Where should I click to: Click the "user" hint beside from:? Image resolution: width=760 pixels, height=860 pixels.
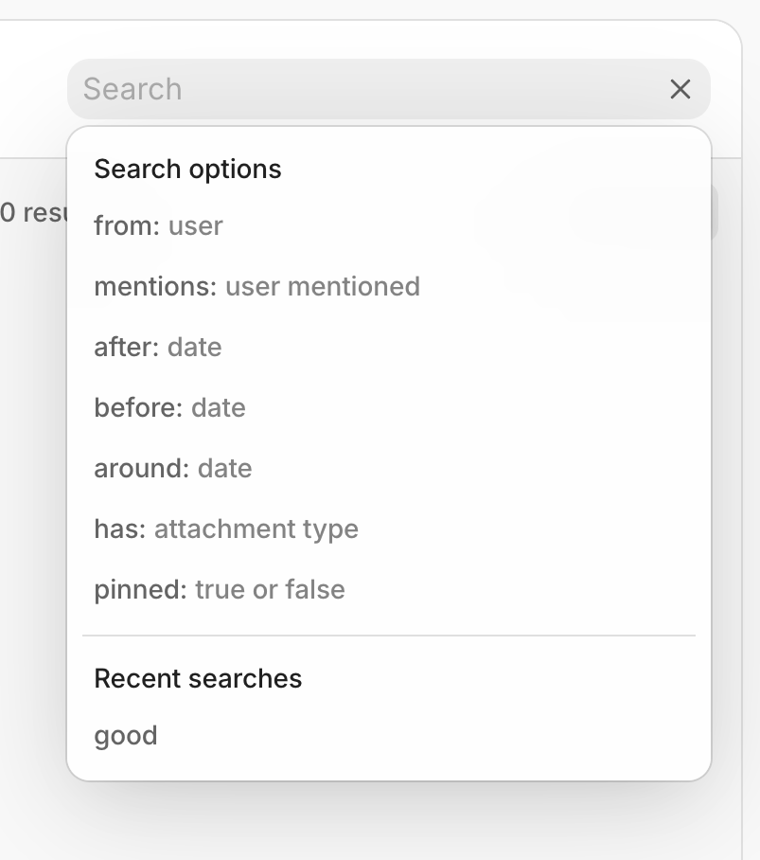tap(196, 226)
